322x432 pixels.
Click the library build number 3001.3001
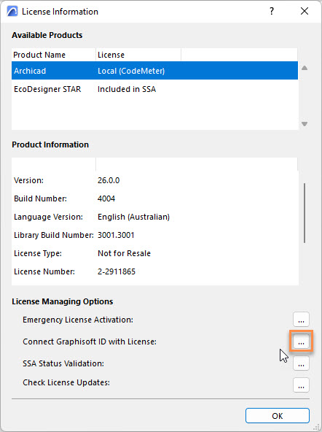coord(116,235)
